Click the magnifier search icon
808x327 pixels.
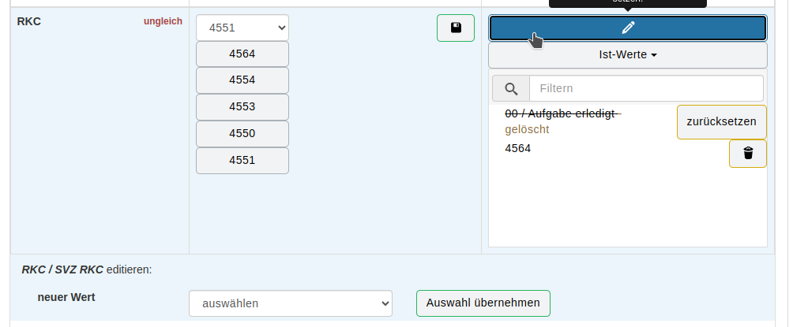(x=510, y=88)
